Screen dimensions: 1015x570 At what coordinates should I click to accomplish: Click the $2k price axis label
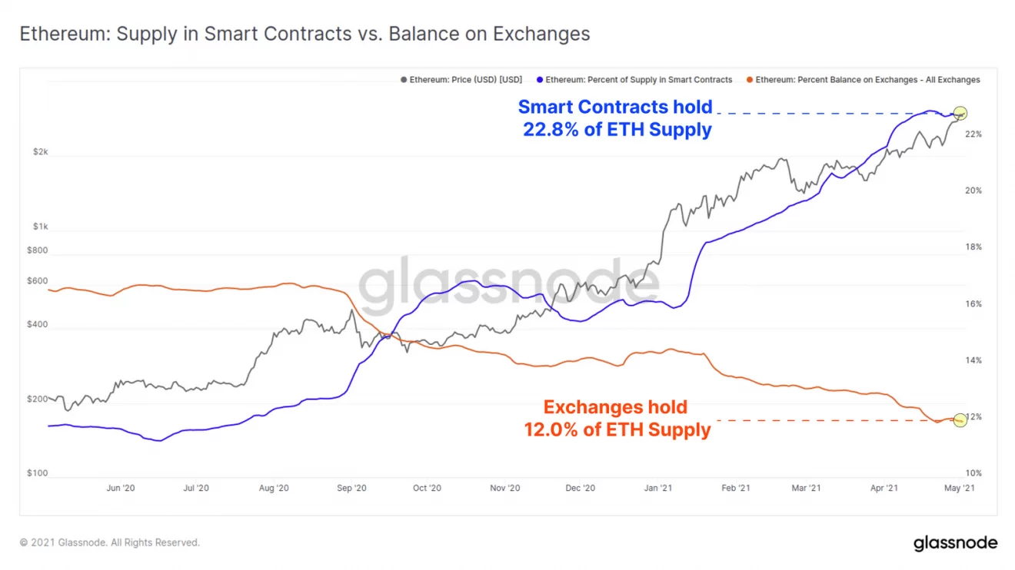tap(41, 152)
